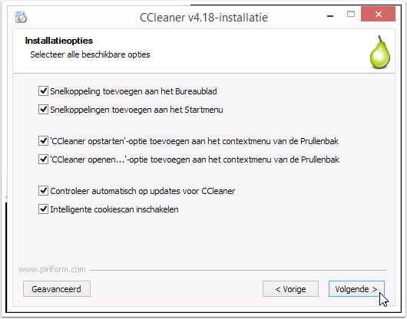This screenshot has height=319, width=407.
Task: Disable the 'CCleaner opstarten' context menu option
Action: click(x=43, y=141)
